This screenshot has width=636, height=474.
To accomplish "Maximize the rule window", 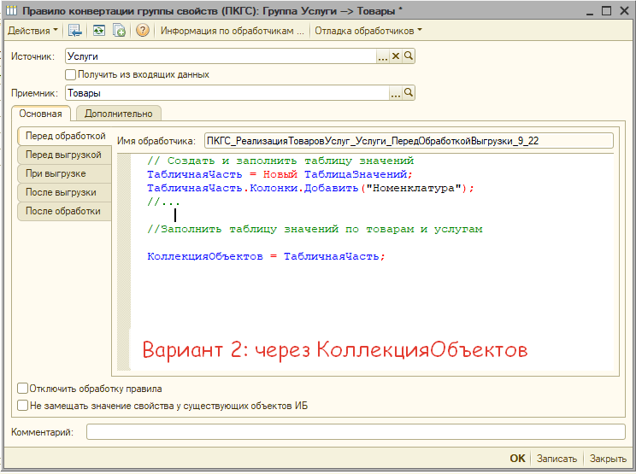I will 606,11.
